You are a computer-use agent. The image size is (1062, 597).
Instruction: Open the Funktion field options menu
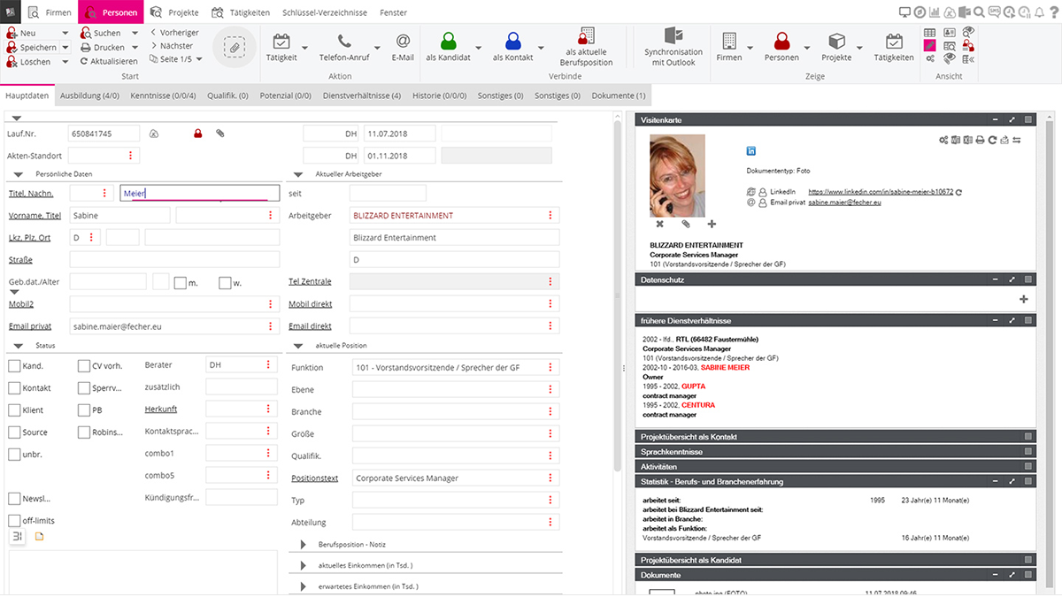[550, 367]
